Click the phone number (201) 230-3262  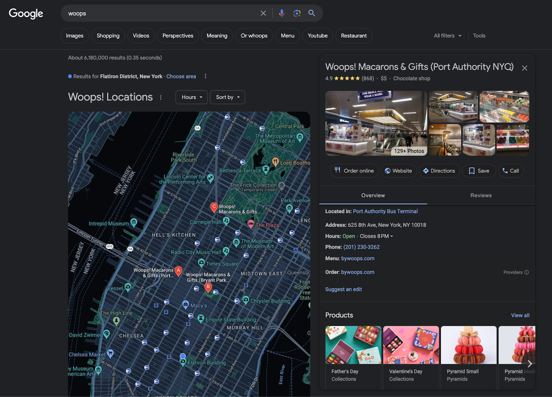pos(361,247)
